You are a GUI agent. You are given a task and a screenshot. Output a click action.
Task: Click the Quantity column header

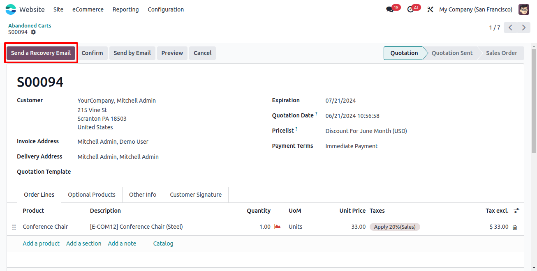tap(259, 211)
